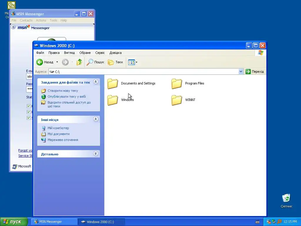Image resolution: width=301 pixels, height=226 pixels.
Task: Select the WINNT folder icon
Action: pyautogui.click(x=177, y=100)
